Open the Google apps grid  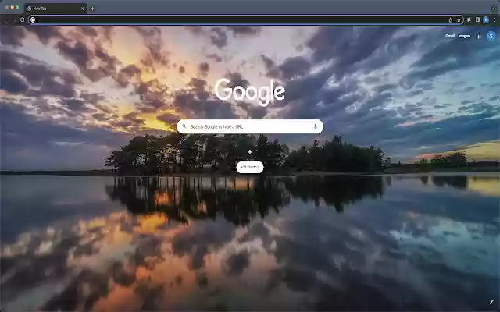pyautogui.click(x=478, y=36)
